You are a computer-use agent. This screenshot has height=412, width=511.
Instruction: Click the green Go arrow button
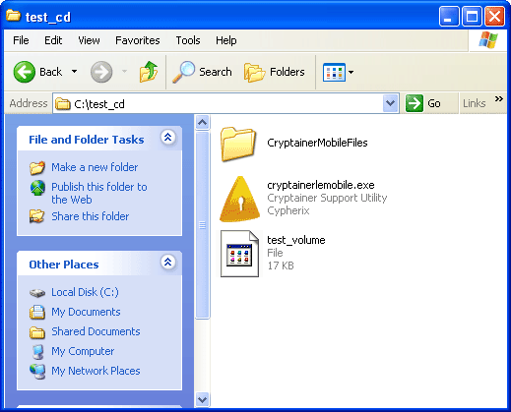click(x=415, y=103)
